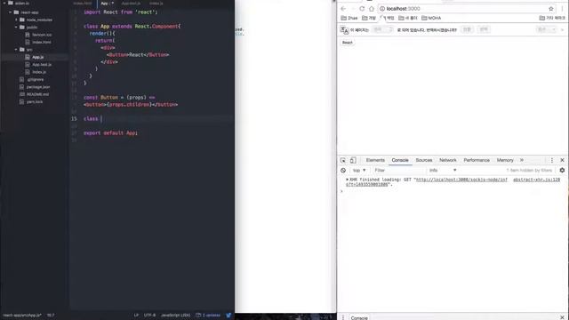Collapse the public folder

click(16, 28)
